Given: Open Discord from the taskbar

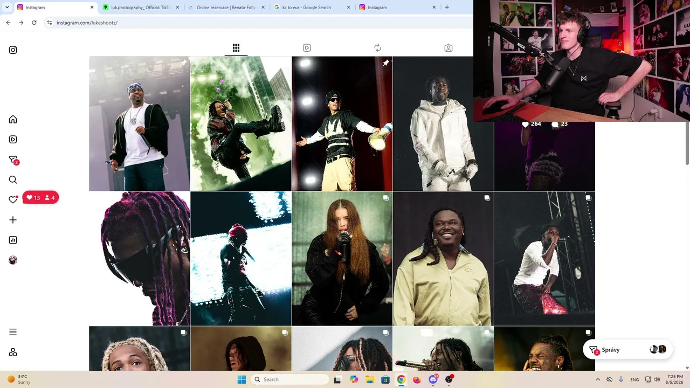Looking at the screenshot, I should (433, 379).
